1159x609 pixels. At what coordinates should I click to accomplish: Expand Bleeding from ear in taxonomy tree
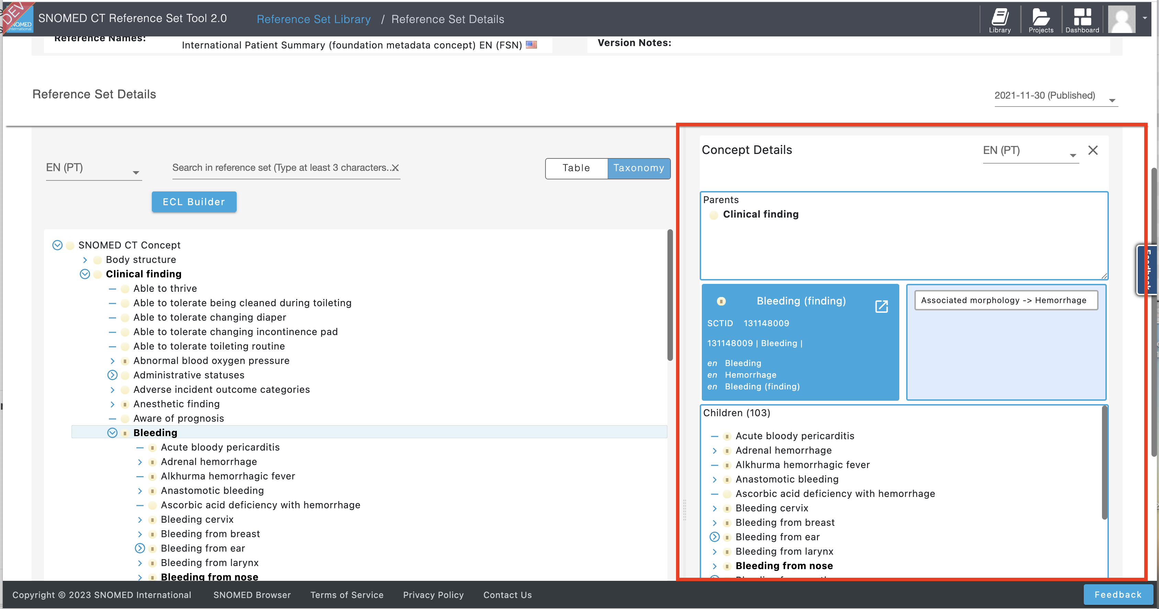pos(140,548)
